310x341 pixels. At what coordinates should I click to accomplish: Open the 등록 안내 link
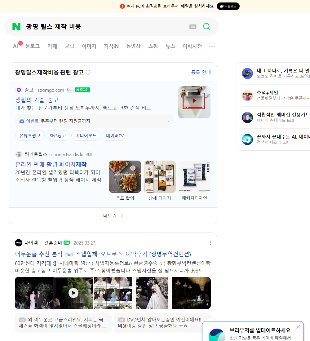201,72
